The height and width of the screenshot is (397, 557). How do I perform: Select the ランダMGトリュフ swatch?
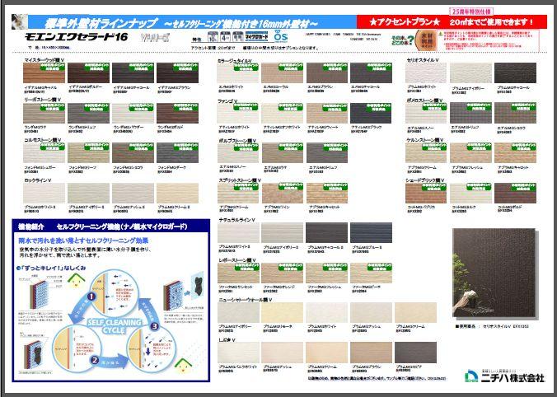point(88,113)
